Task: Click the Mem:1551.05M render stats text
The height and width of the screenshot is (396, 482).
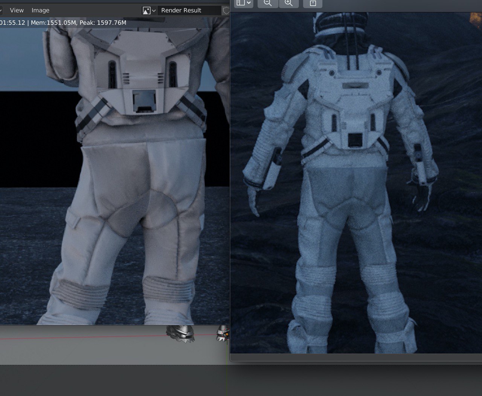Action: pos(53,23)
